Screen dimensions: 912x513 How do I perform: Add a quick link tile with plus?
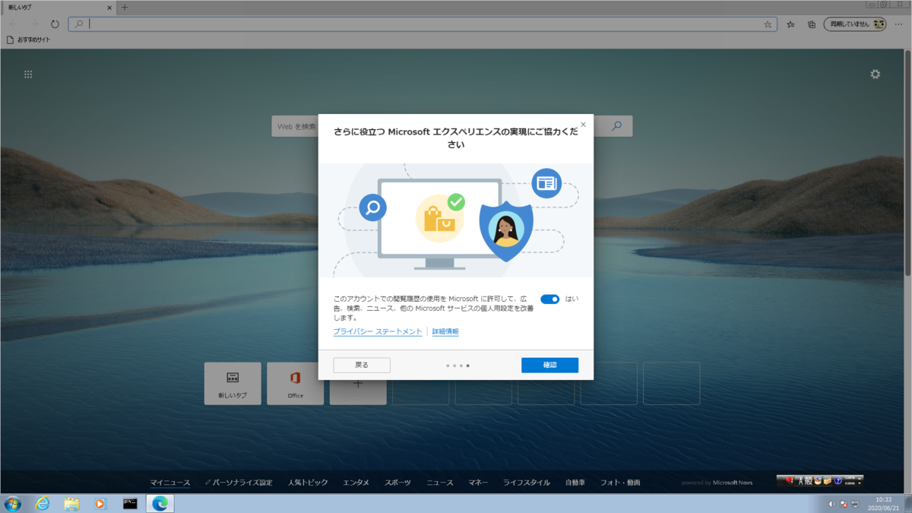pyautogui.click(x=358, y=384)
